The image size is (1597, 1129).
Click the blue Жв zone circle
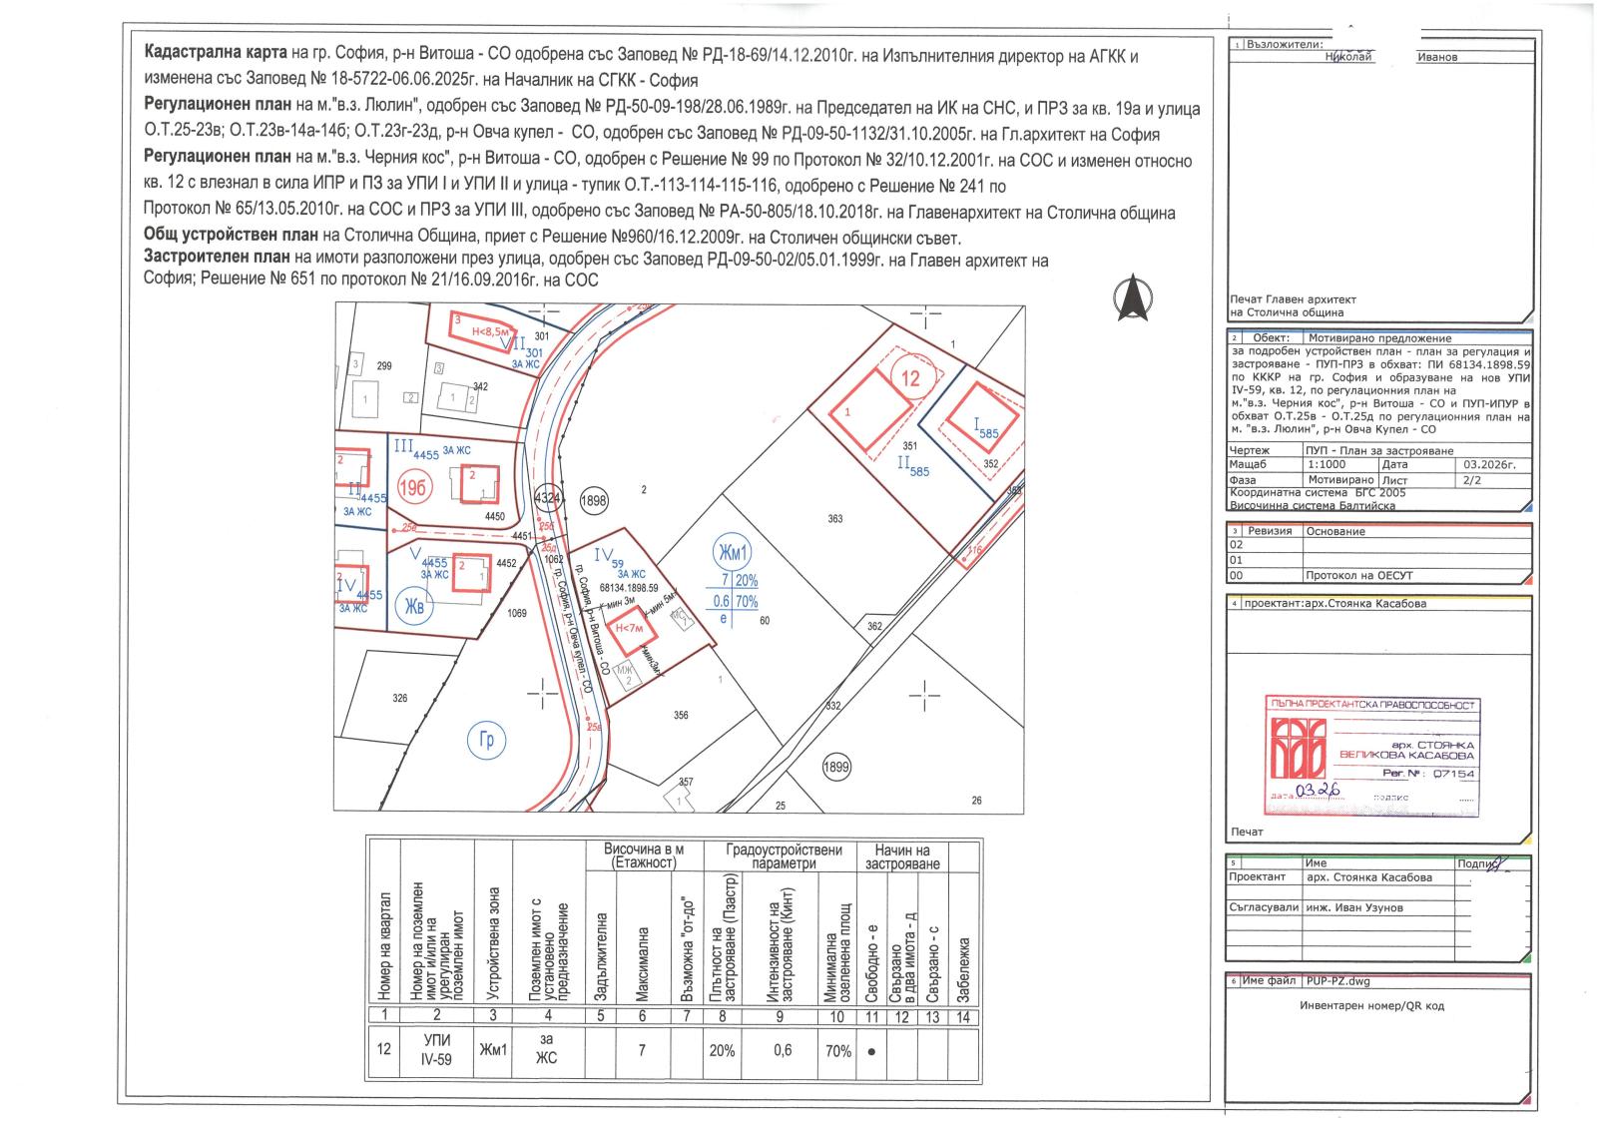point(412,606)
